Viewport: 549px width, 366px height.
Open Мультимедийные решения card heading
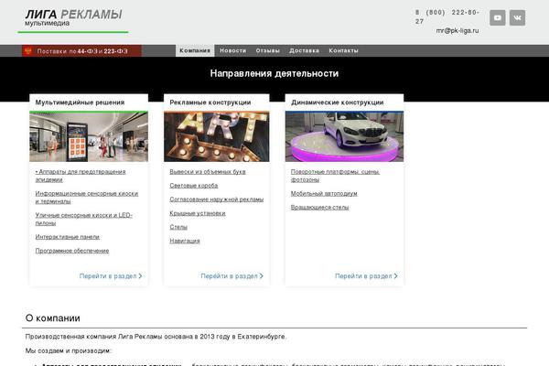tap(80, 102)
